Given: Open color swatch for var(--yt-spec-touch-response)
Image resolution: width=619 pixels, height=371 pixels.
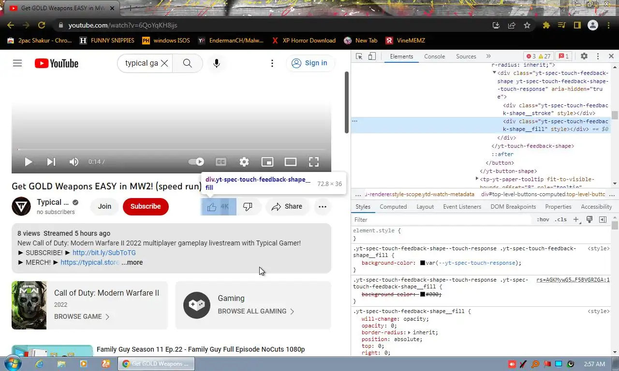Looking at the screenshot, I should [422, 263].
